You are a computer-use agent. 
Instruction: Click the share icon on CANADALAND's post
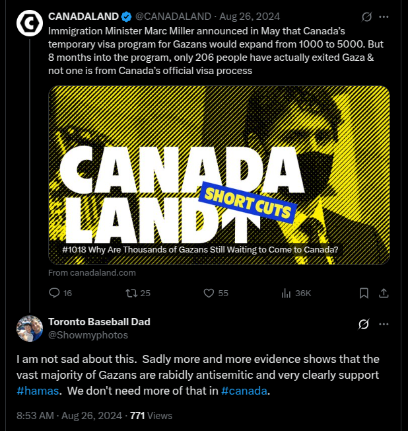click(x=384, y=294)
